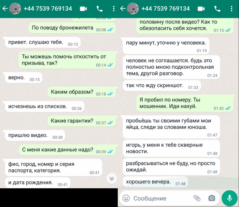Tap back arrow in left chat header
This screenshot has height=207, width=239.
click(5, 9)
